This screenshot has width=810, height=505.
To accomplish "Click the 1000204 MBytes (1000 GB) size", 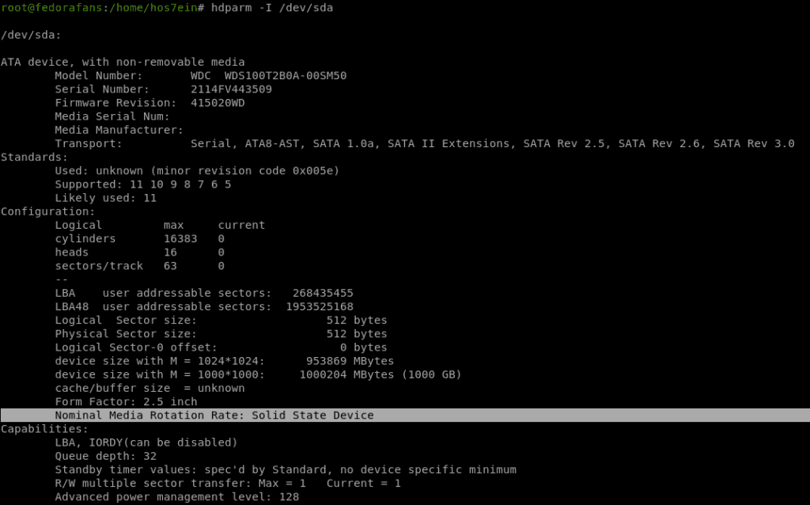I will point(380,374).
